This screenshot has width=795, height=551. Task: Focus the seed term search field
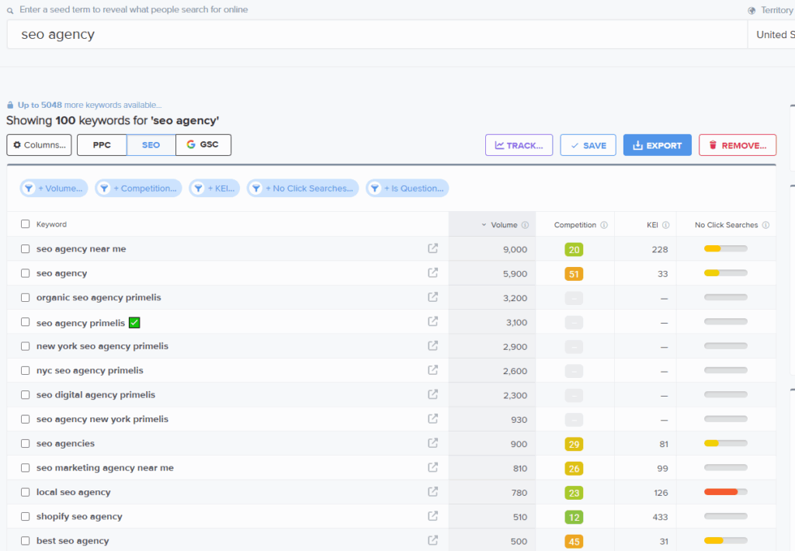[377, 34]
